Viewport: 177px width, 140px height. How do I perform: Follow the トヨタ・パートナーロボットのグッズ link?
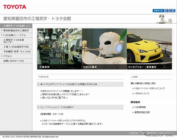point(63,121)
